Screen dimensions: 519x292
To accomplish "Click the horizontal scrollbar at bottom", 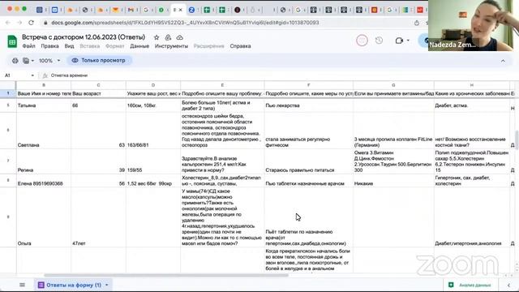I will (x=165, y=275).
